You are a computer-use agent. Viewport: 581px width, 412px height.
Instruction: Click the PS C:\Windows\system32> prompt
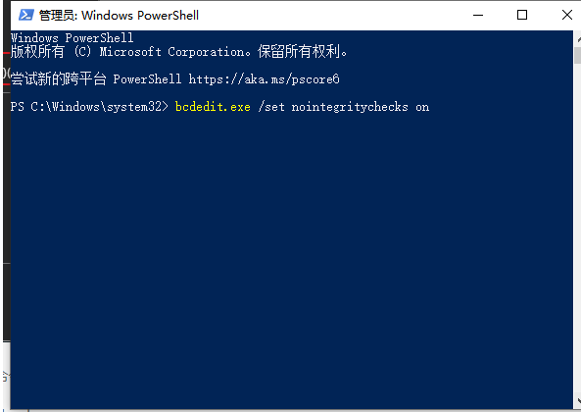[89, 107]
